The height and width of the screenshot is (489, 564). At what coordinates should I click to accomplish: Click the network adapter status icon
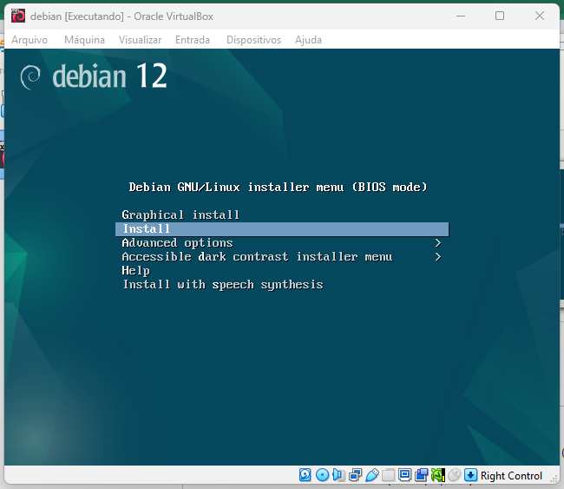pos(356,475)
